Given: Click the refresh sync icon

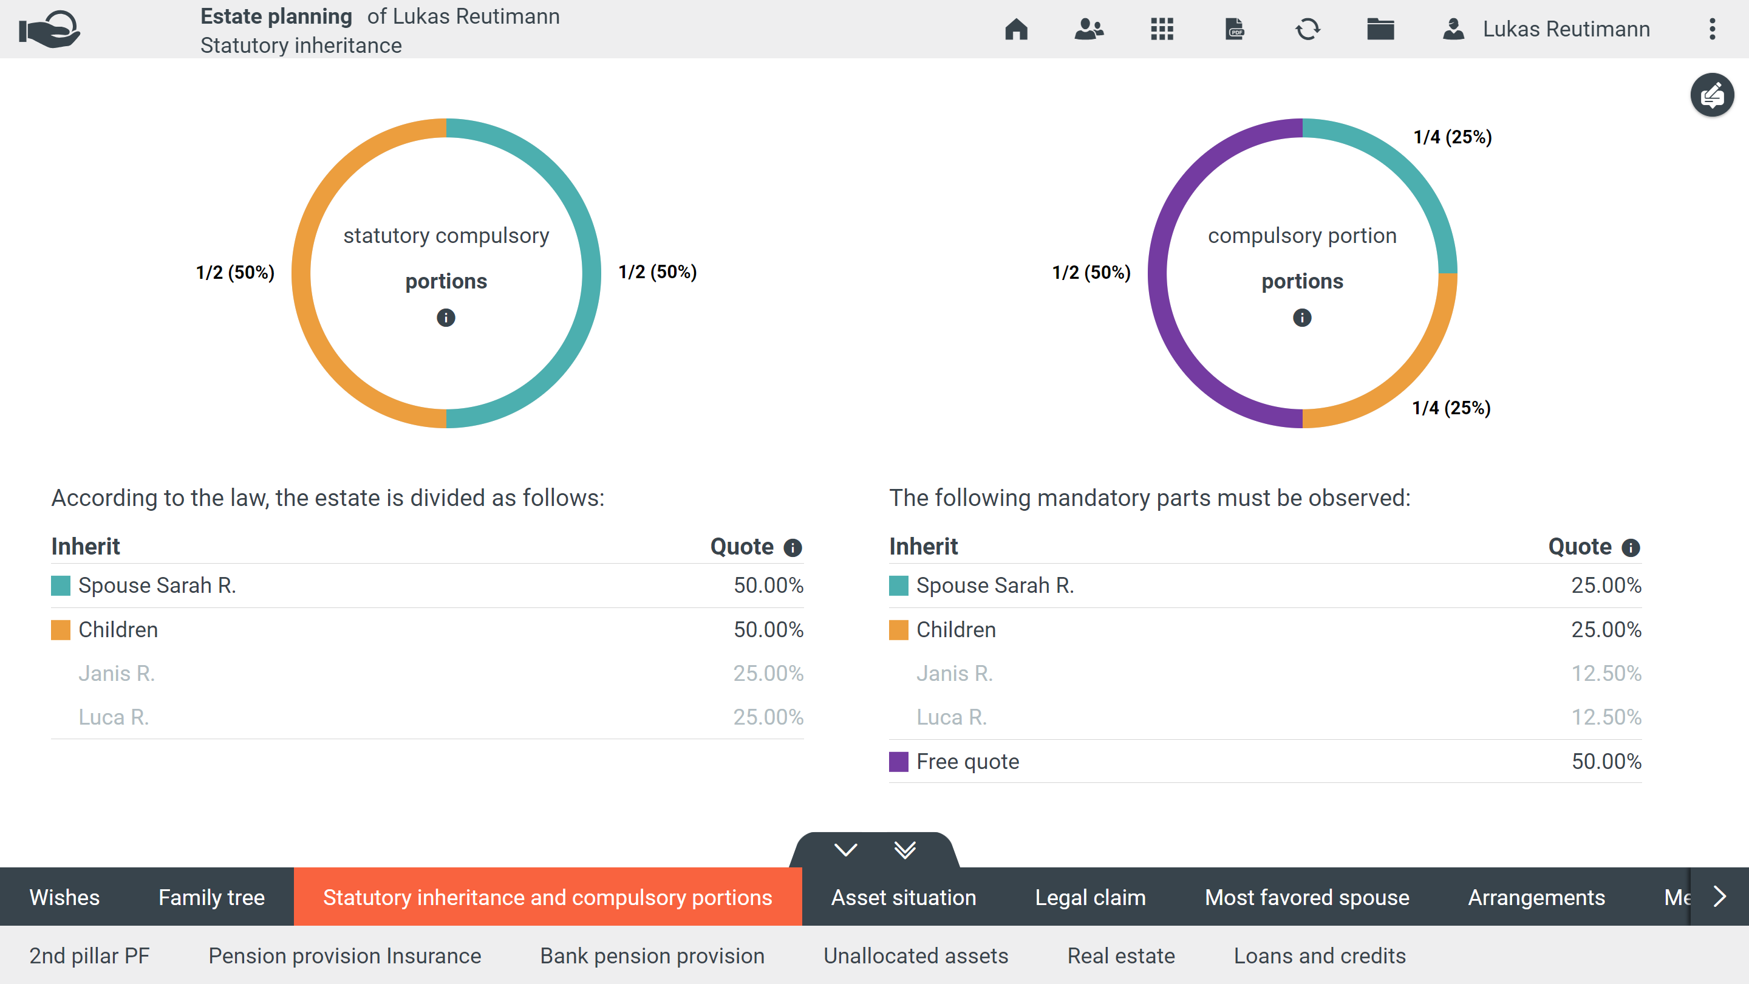Looking at the screenshot, I should tap(1307, 29).
